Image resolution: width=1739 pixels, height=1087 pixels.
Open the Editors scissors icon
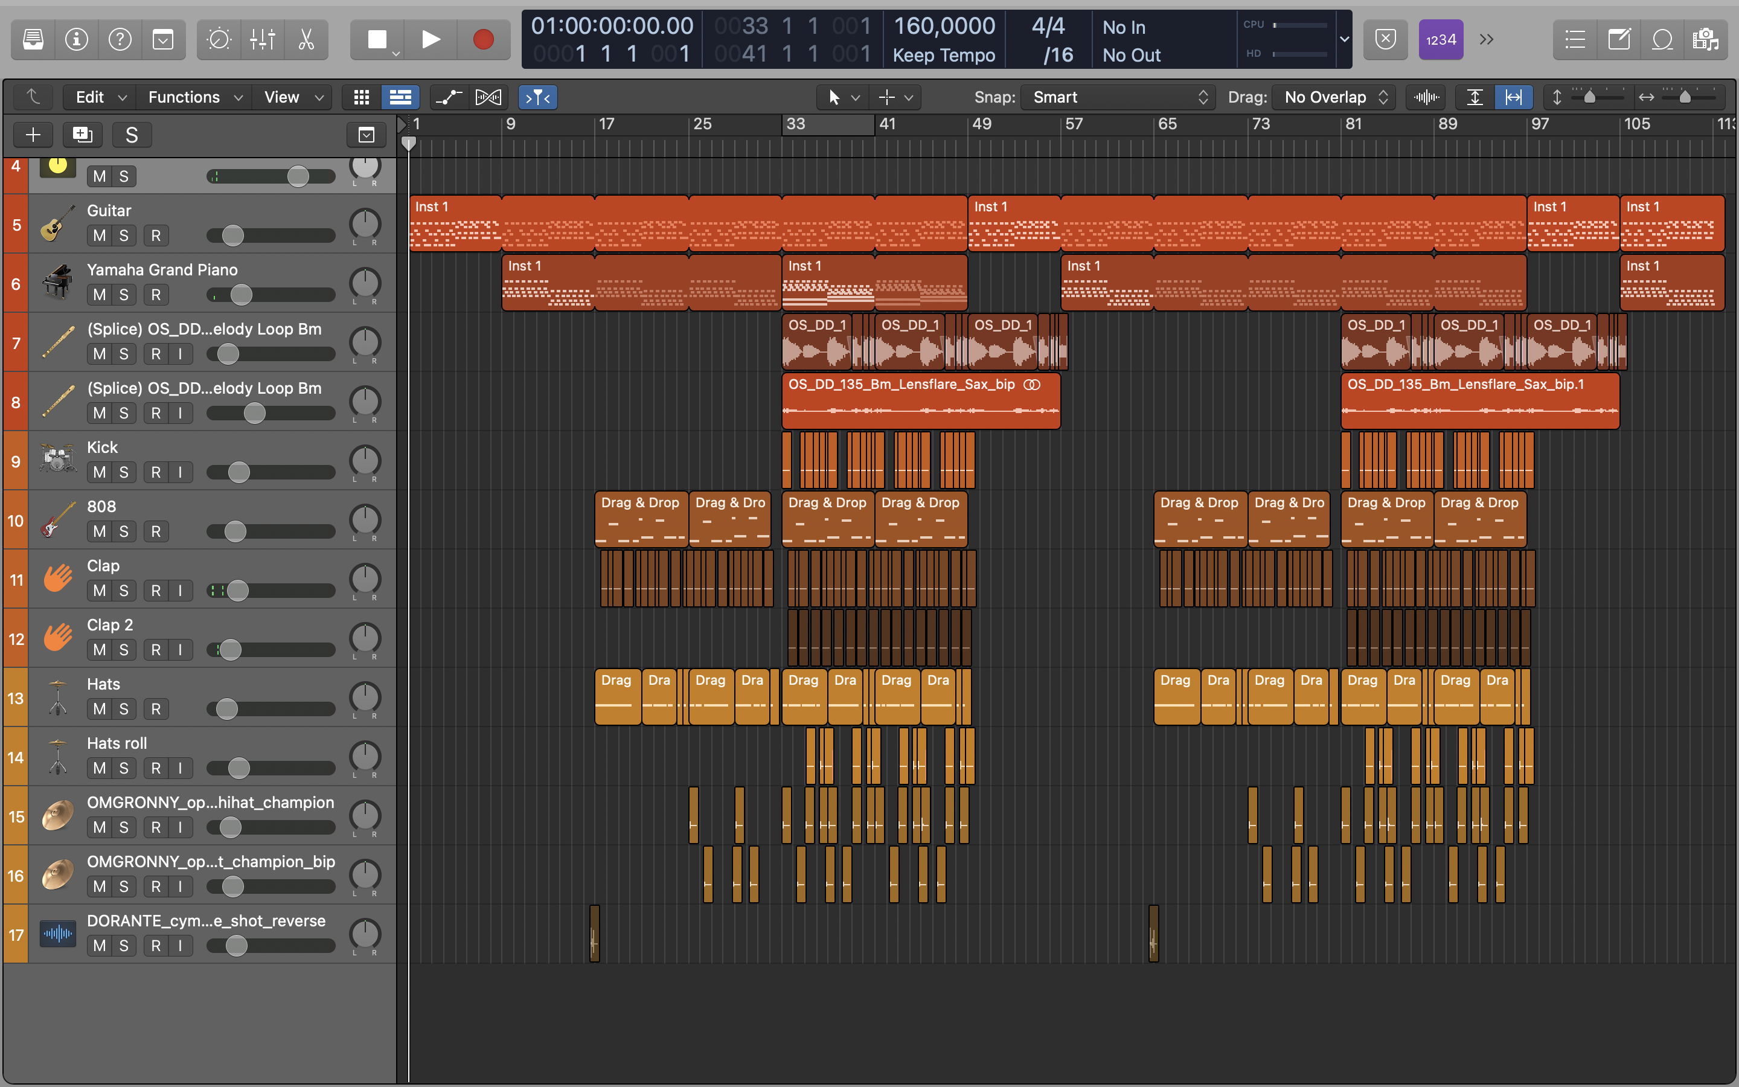[x=306, y=39]
